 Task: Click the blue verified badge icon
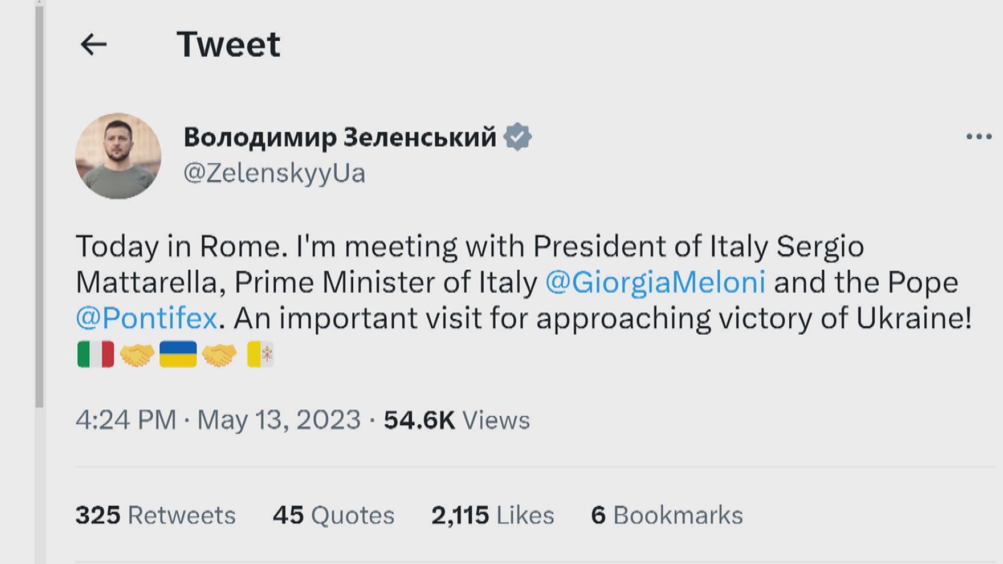pos(517,137)
